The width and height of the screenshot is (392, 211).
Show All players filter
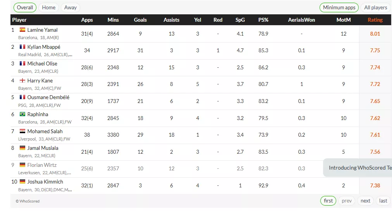click(x=375, y=7)
